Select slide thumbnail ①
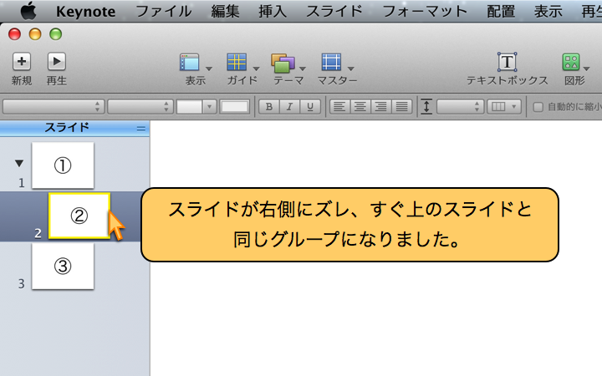The image size is (602, 376). point(63,165)
